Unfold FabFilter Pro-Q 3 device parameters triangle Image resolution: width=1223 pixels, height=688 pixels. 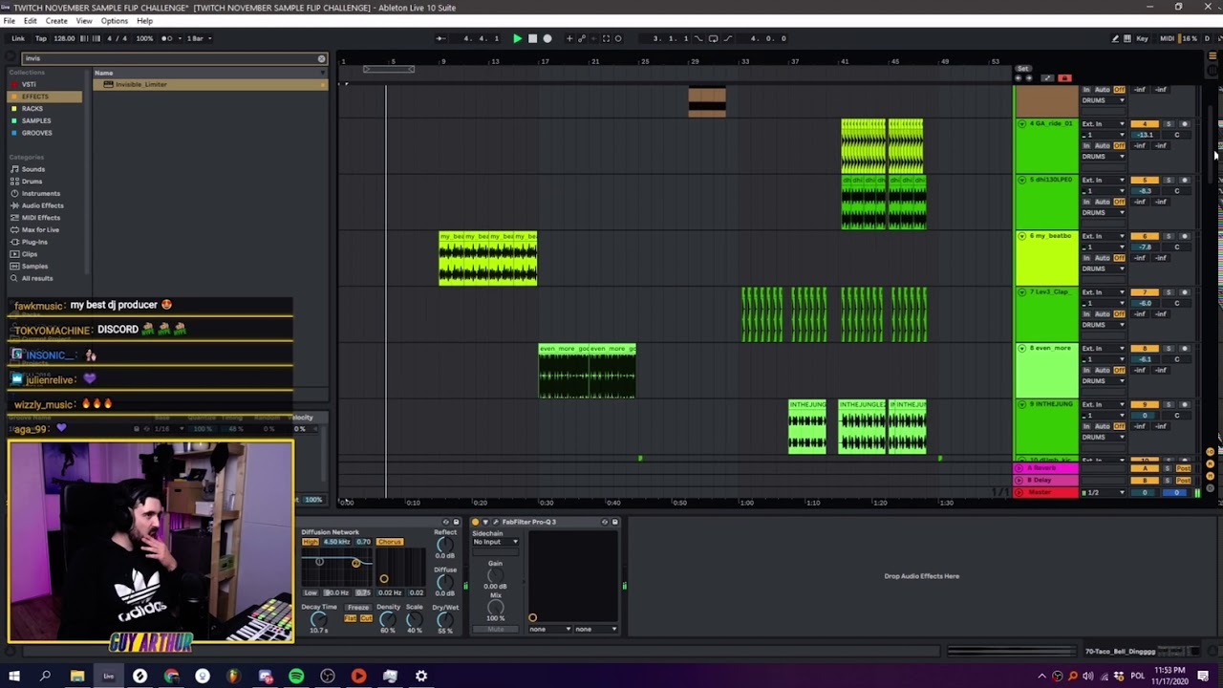click(484, 522)
